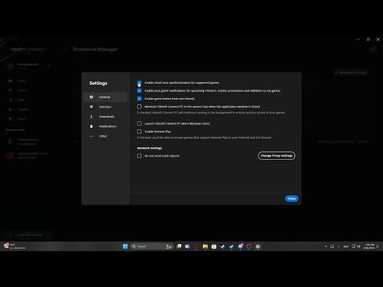The width and height of the screenshot is (383, 287).
Task: Click 'Network Settings' heading text
Action: pos(150,148)
